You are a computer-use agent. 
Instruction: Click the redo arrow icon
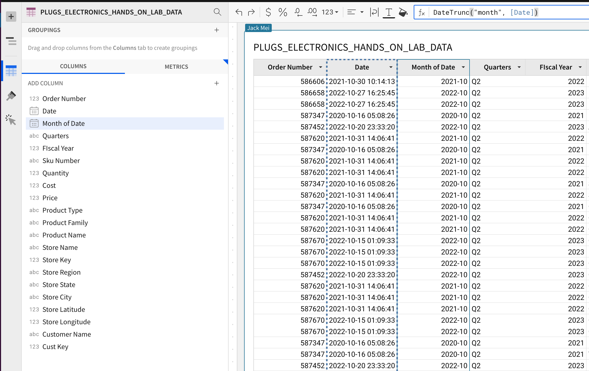pos(251,12)
